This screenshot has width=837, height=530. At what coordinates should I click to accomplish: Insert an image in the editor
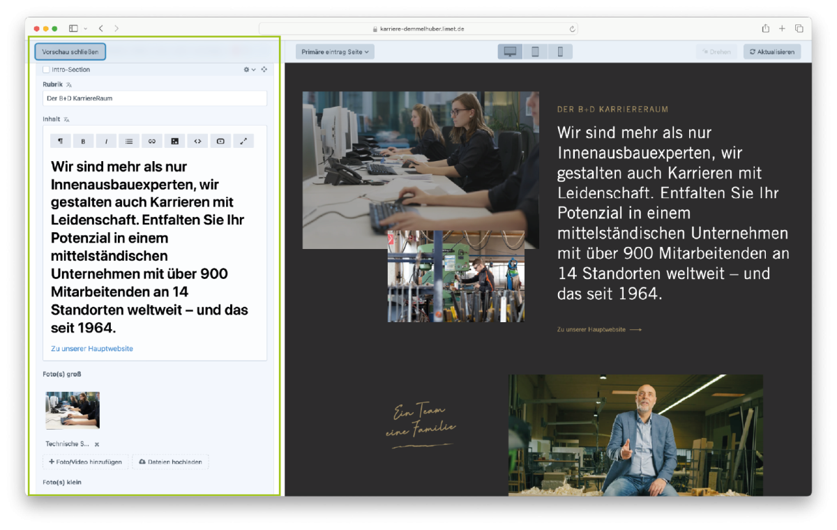coord(174,141)
